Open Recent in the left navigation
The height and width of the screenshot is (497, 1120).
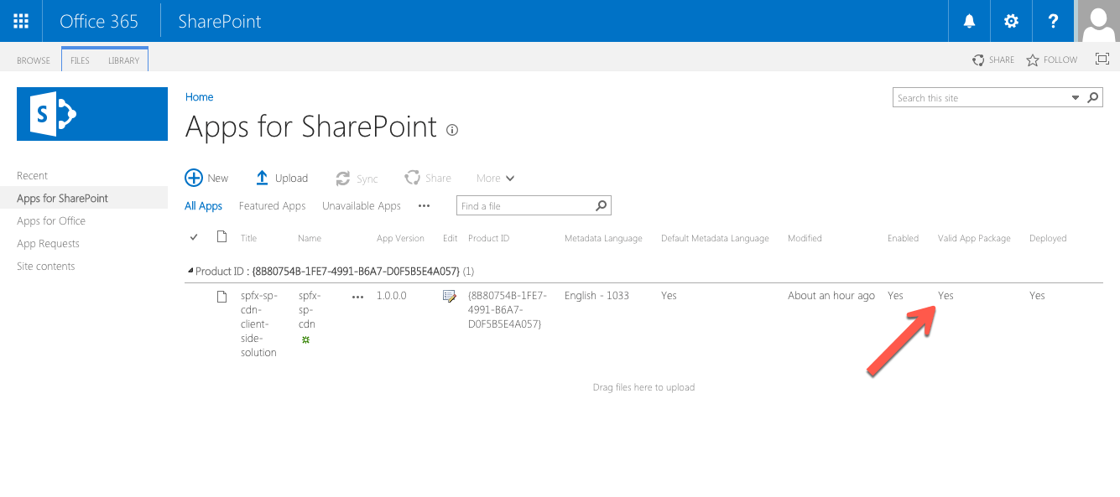click(33, 175)
